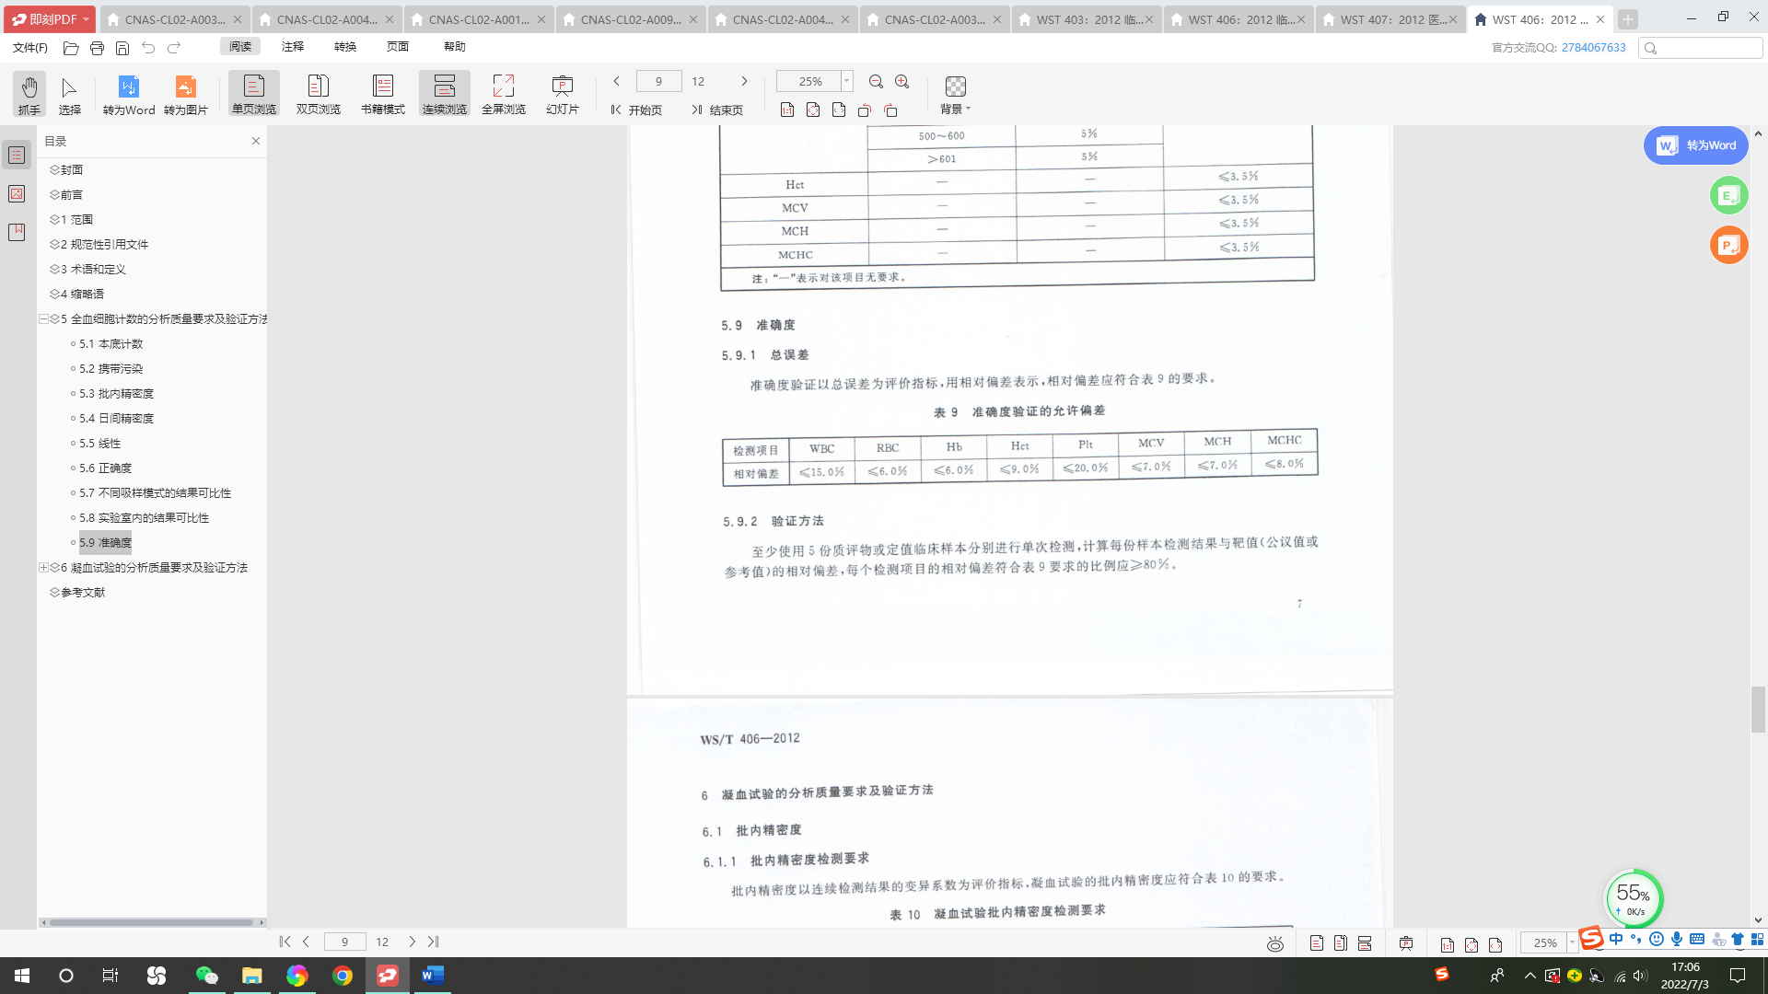Click the vertical scrollbar thumb on right

[1758, 709]
